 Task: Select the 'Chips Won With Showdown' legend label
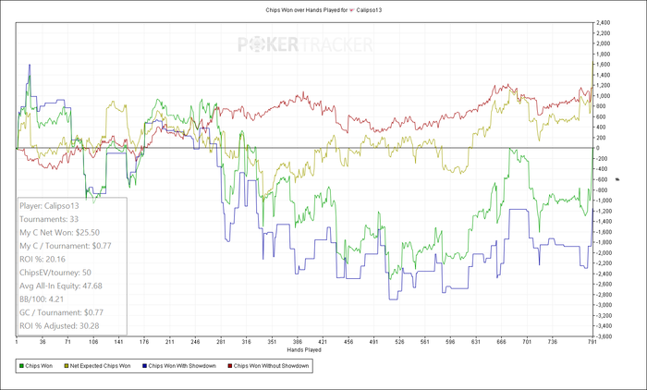(182, 366)
